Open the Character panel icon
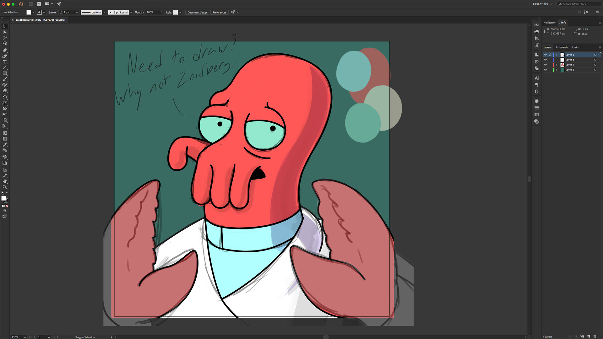This screenshot has width=603, height=339. coord(536,78)
